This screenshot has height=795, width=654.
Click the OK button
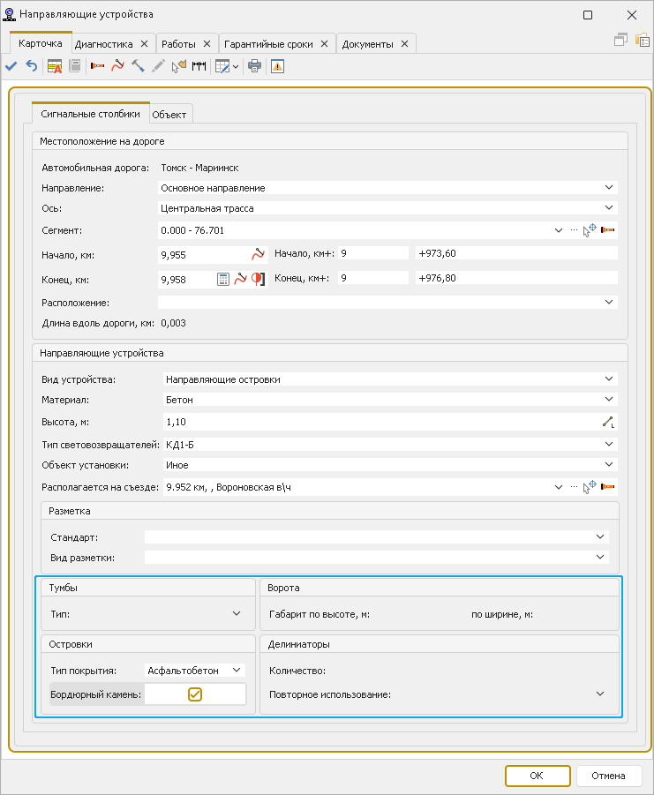537,776
